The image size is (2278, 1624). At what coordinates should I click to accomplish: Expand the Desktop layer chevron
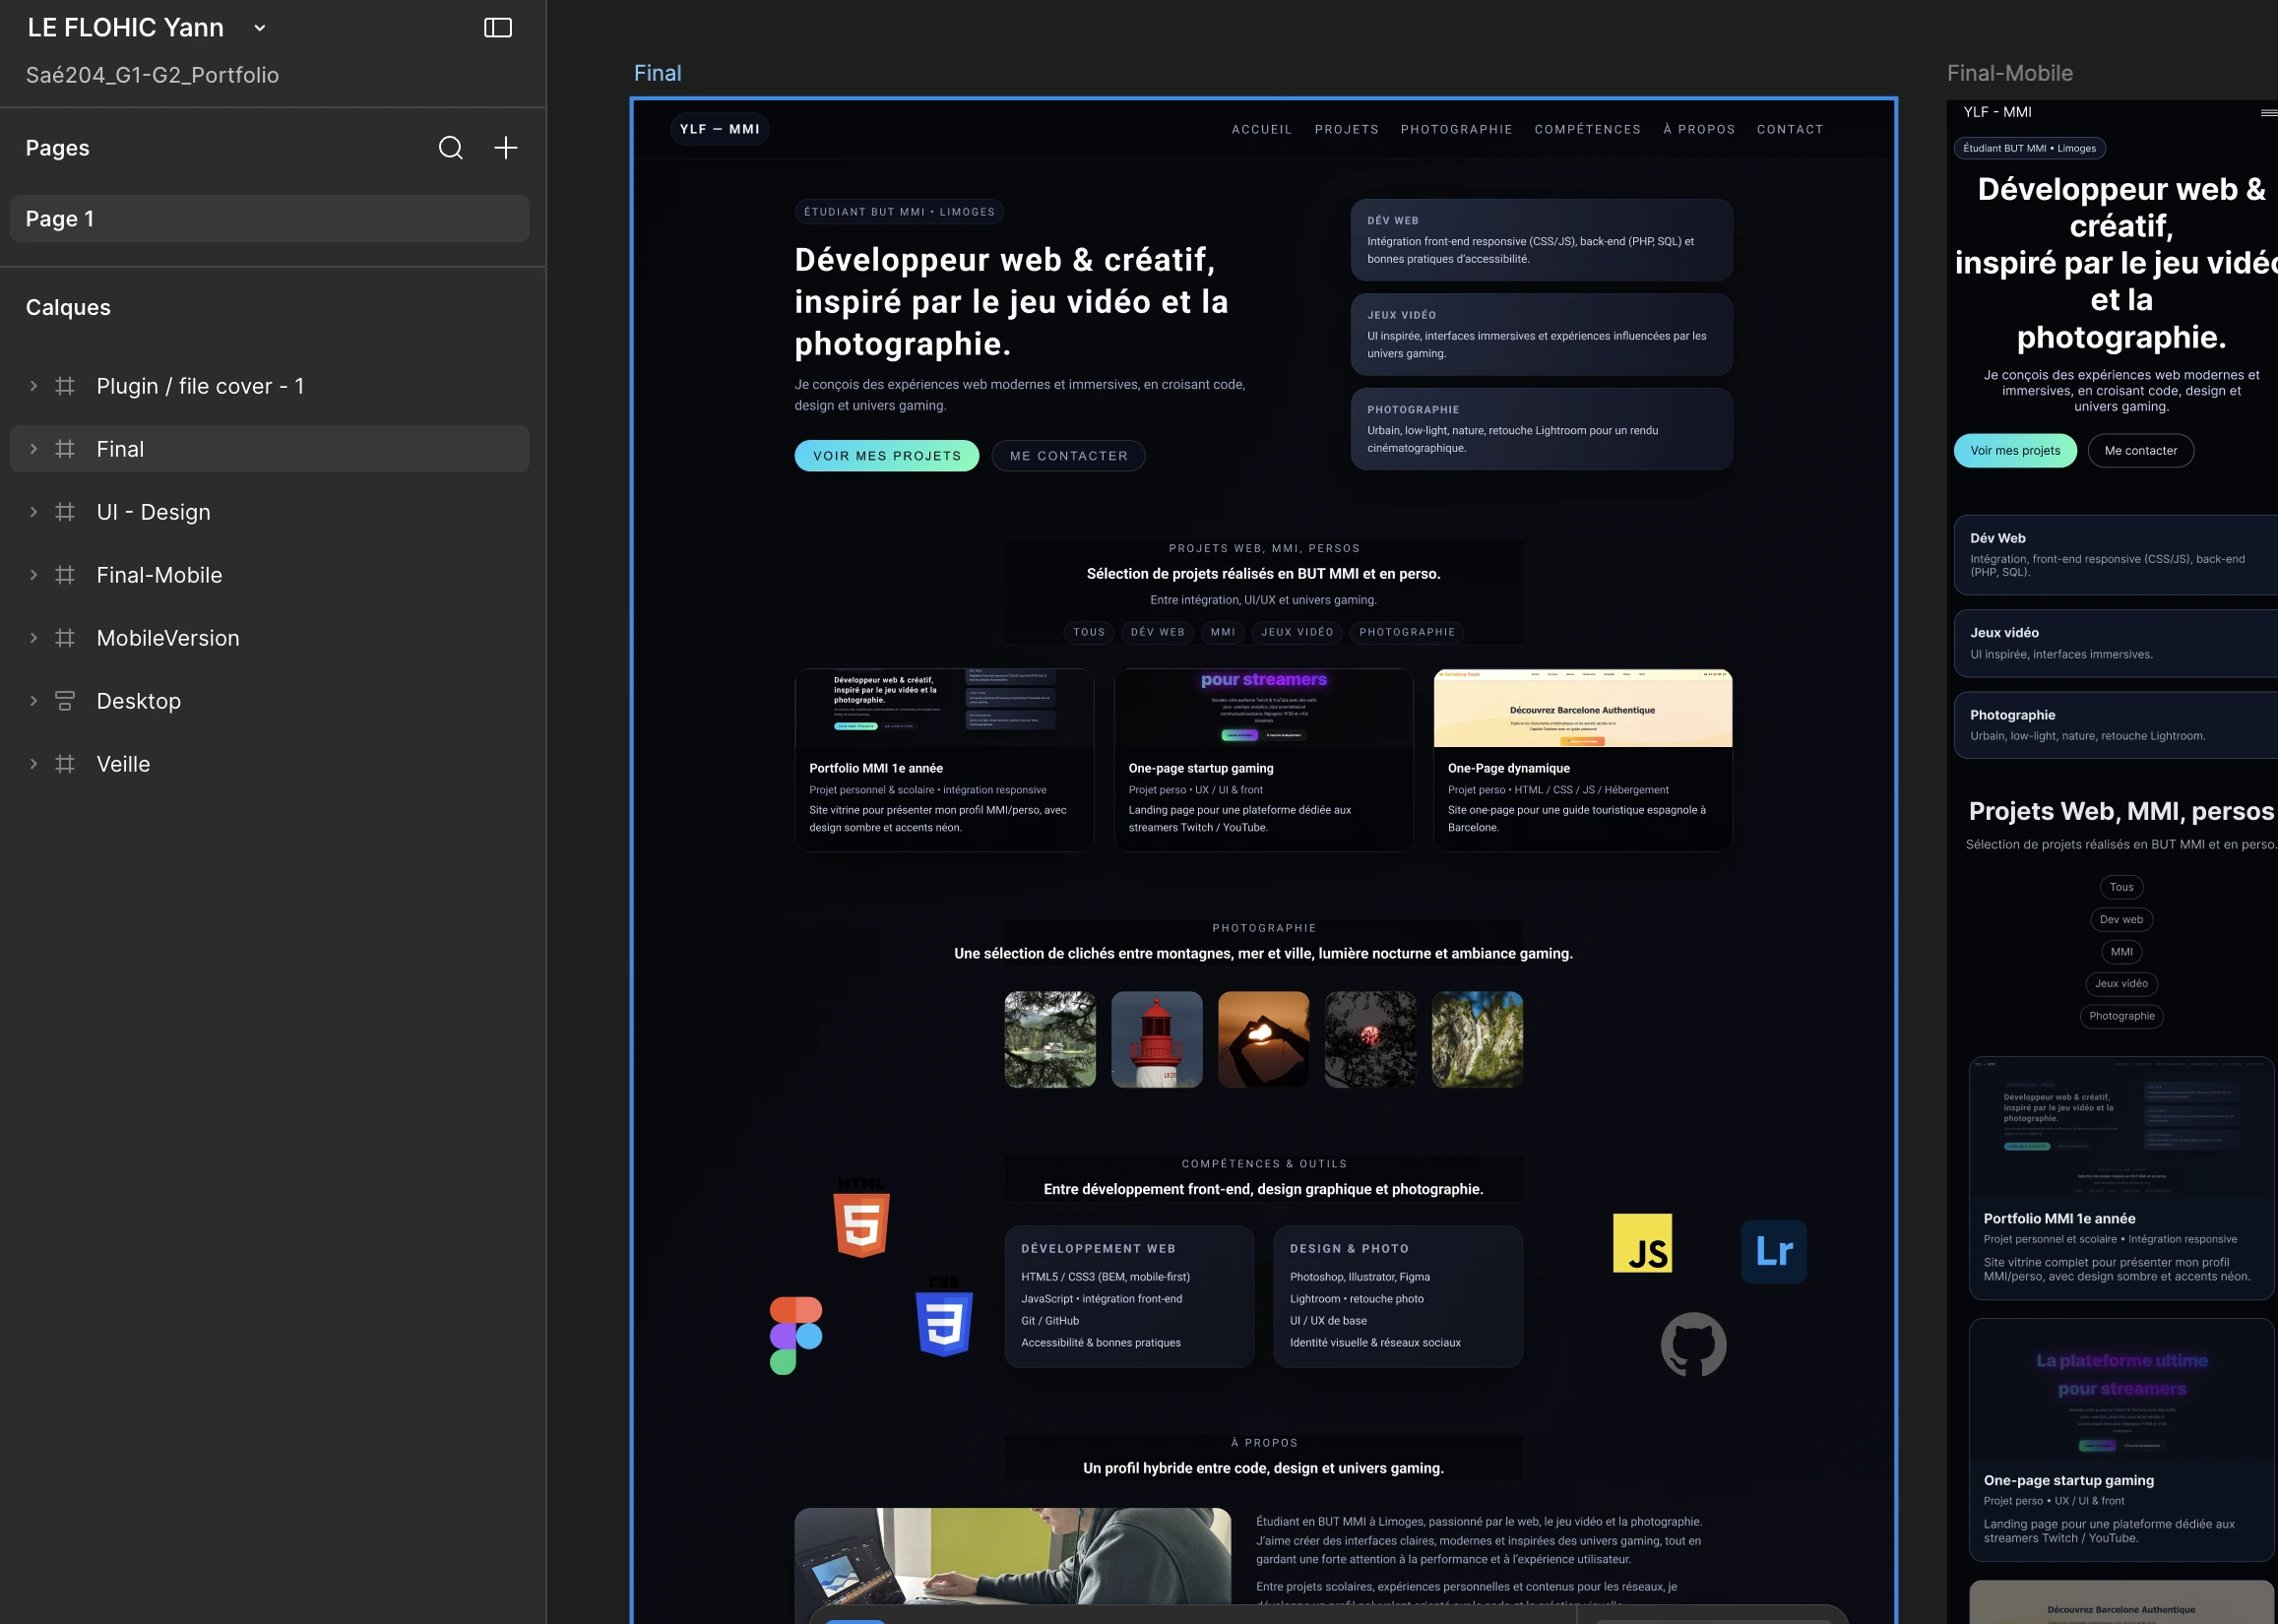[33, 701]
